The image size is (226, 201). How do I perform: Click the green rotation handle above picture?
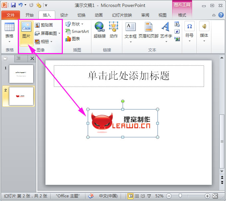123,101
